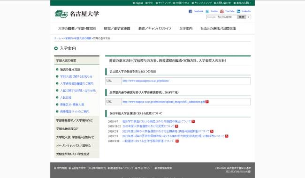Expand 学部募集要項／大学案内など sidebar section
Screen dimensions: 305x178
77,120
